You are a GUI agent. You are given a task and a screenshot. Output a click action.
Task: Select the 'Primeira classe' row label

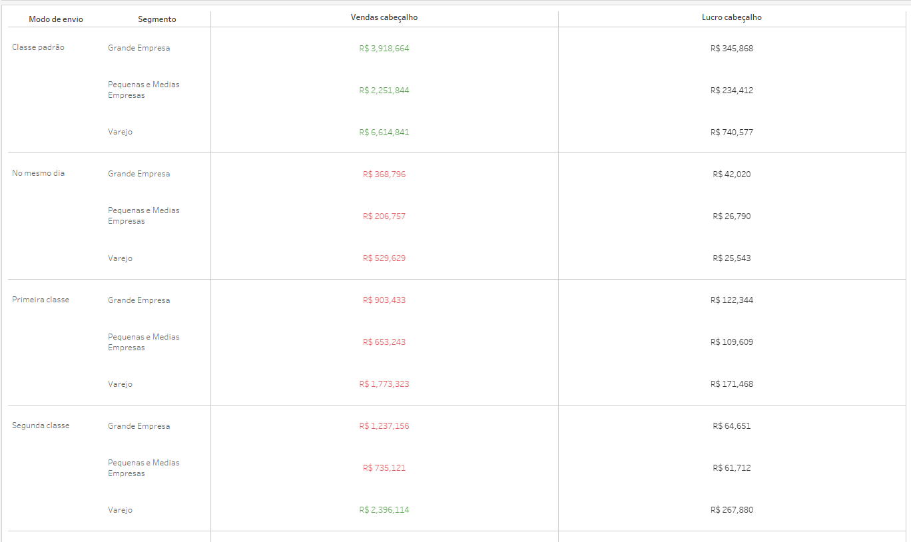pos(41,300)
